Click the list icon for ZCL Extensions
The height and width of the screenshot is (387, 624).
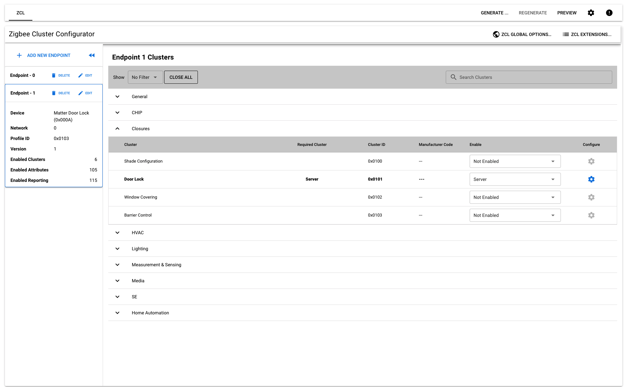point(565,34)
